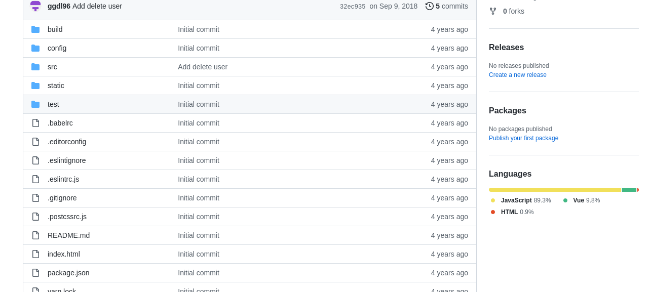Click the commit history clock icon
The height and width of the screenshot is (292, 651).
pyautogui.click(x=430, y=6)
